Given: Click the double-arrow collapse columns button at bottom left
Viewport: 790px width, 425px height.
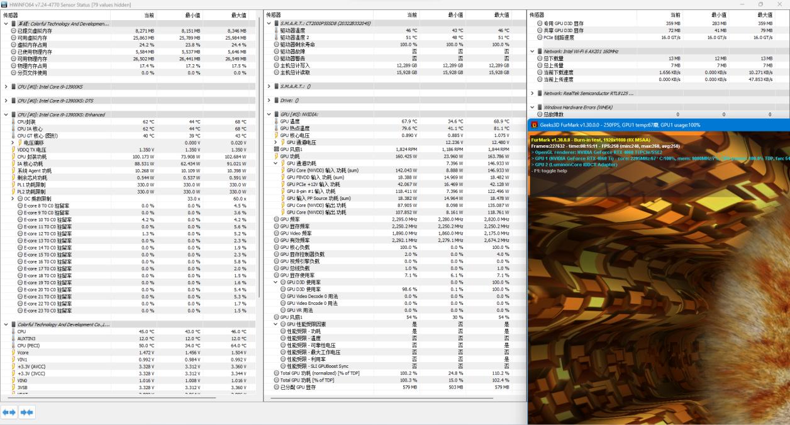Looking at the screenshot, I should (x=8, y=412).
